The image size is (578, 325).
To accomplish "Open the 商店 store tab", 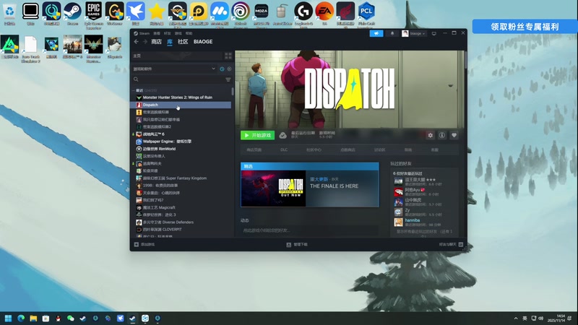I will click(156, 42).
